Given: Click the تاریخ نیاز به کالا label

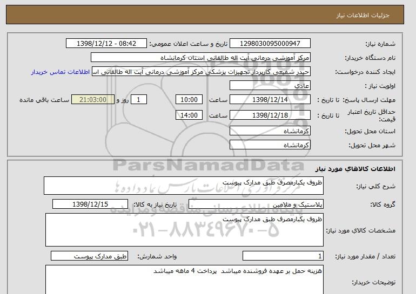Looking at the screenshot, I should [155, 204].
